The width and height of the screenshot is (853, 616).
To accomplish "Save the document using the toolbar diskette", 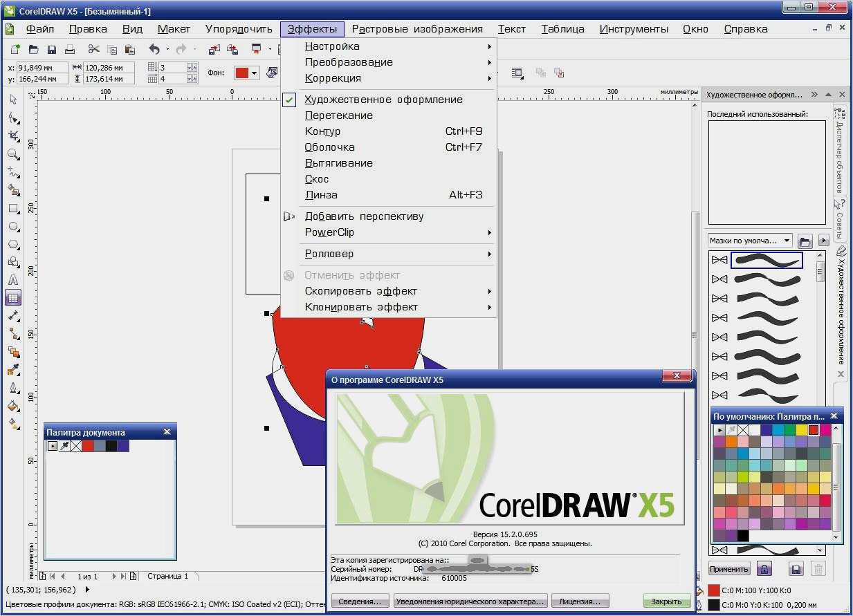I will coord(51,49).
